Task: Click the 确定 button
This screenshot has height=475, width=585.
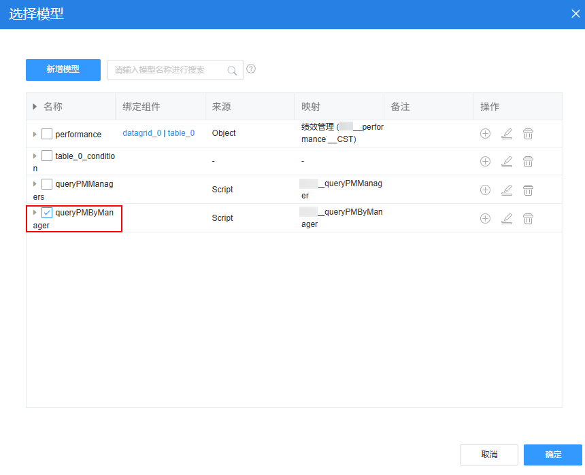Action: pos(553,455)
